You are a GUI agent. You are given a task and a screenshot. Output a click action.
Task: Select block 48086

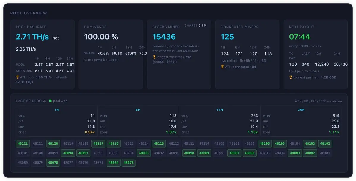249,153
